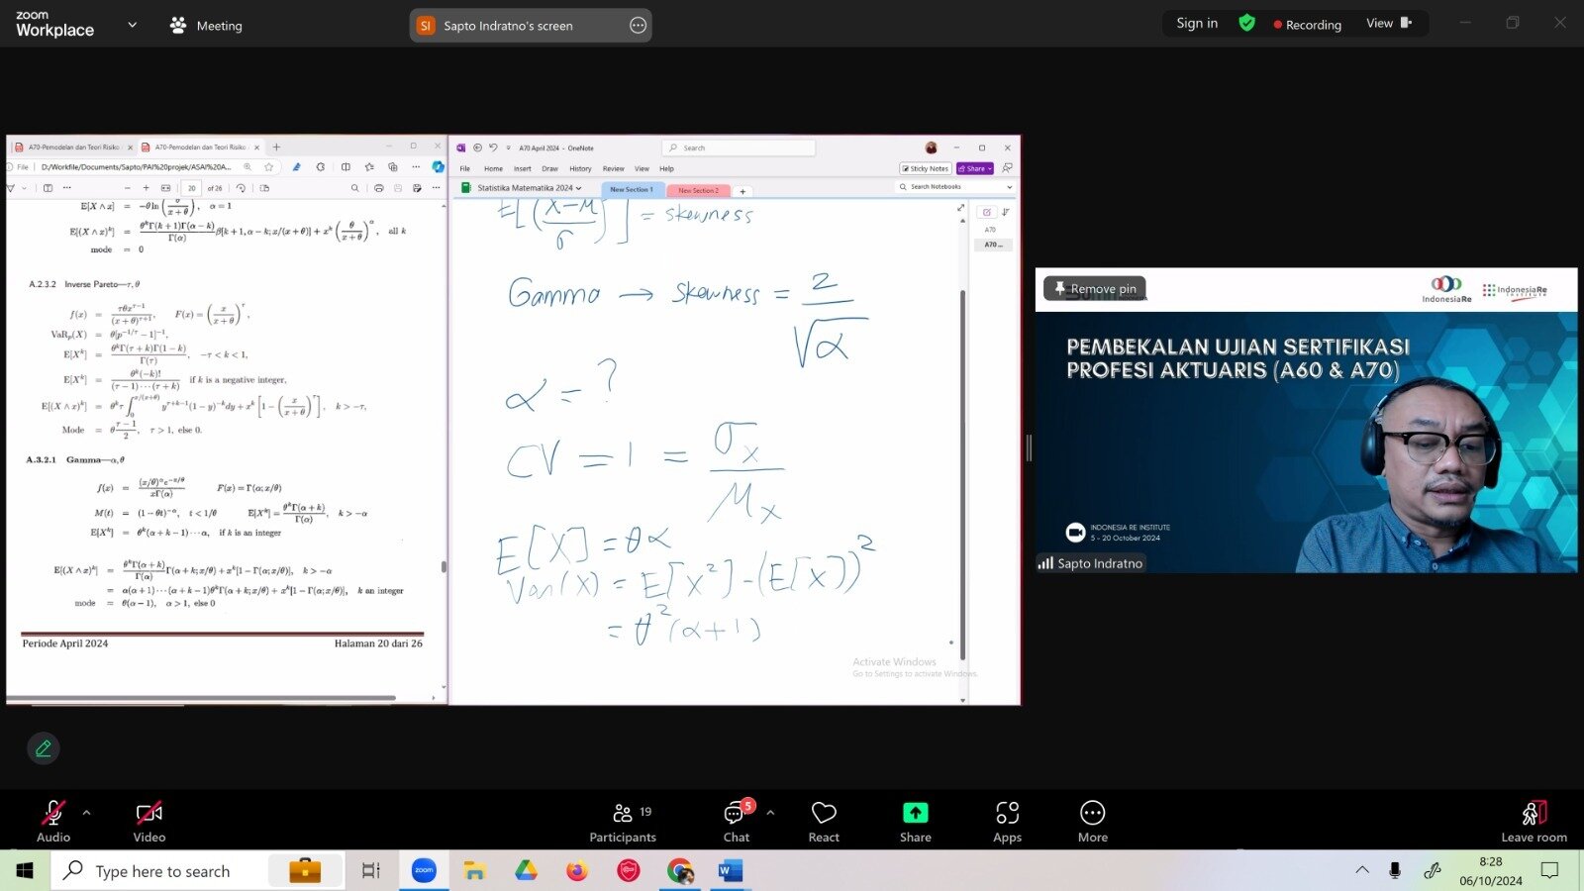1584x891 pixels.
Task: Start video with the Video button
Action: pos(148,821)
